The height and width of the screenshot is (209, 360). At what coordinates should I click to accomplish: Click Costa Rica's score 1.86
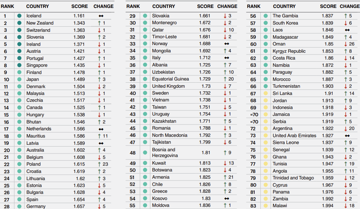[329, 58]
